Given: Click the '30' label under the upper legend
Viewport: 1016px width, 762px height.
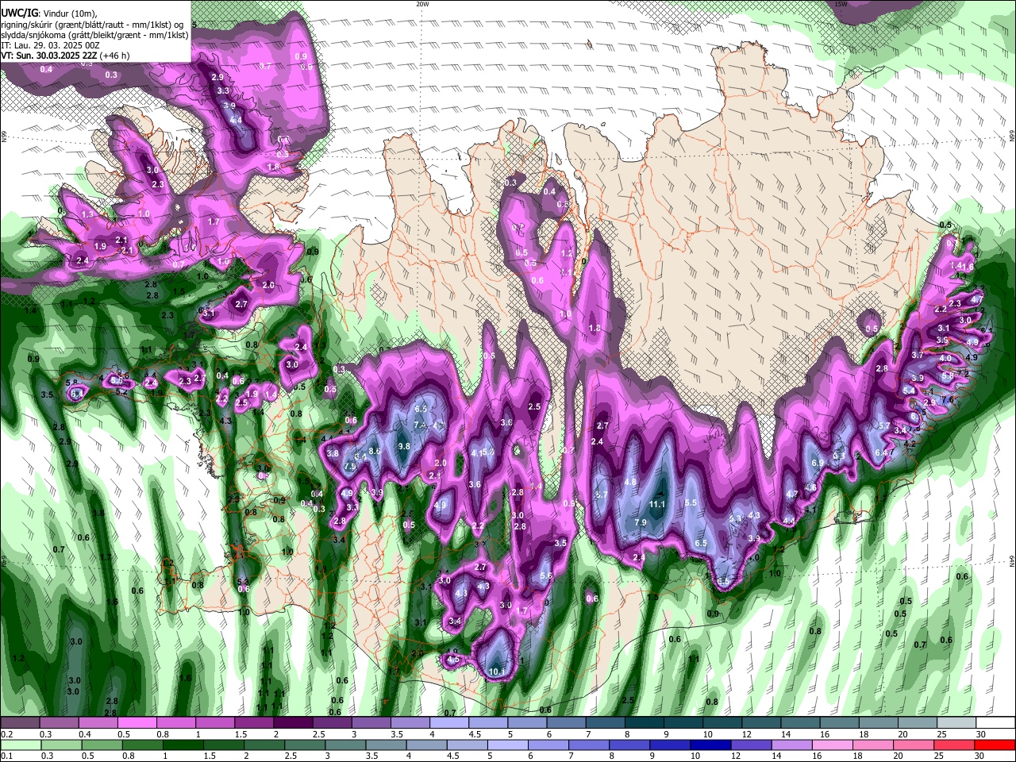Looking at the screenshot, I should [x=981, y=734].
